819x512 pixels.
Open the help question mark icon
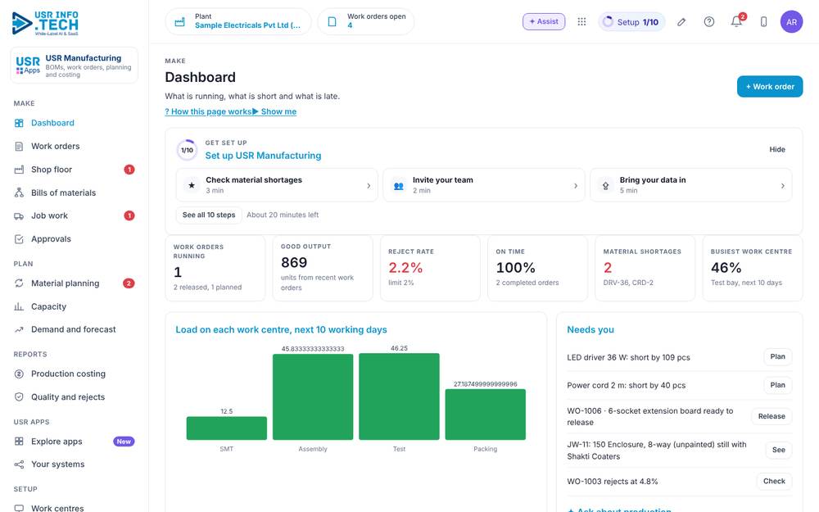(708, 22)
